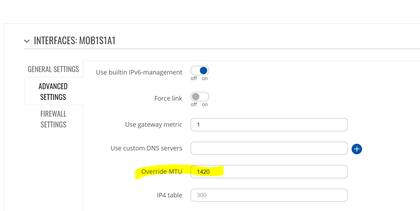Image resolution: width=420 pixels, height=211 pixels.
Task: Click the Override MTU field showing 1420
Action: [269, 172]
